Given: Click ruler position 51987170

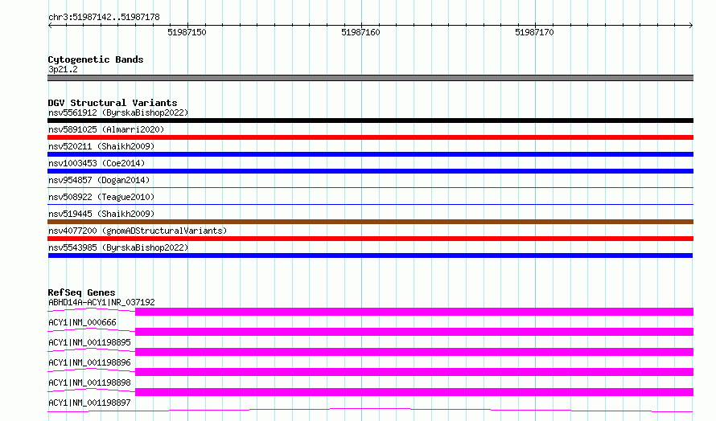Looking at the screenshot, I should 534,32.
